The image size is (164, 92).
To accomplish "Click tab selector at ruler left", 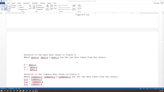I will (x=1, y=13).
